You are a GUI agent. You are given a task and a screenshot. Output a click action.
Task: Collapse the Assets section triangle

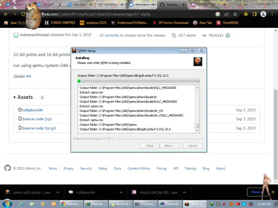click(15, 97)
